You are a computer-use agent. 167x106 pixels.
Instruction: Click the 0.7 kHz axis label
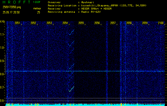[x=2, y=87]
